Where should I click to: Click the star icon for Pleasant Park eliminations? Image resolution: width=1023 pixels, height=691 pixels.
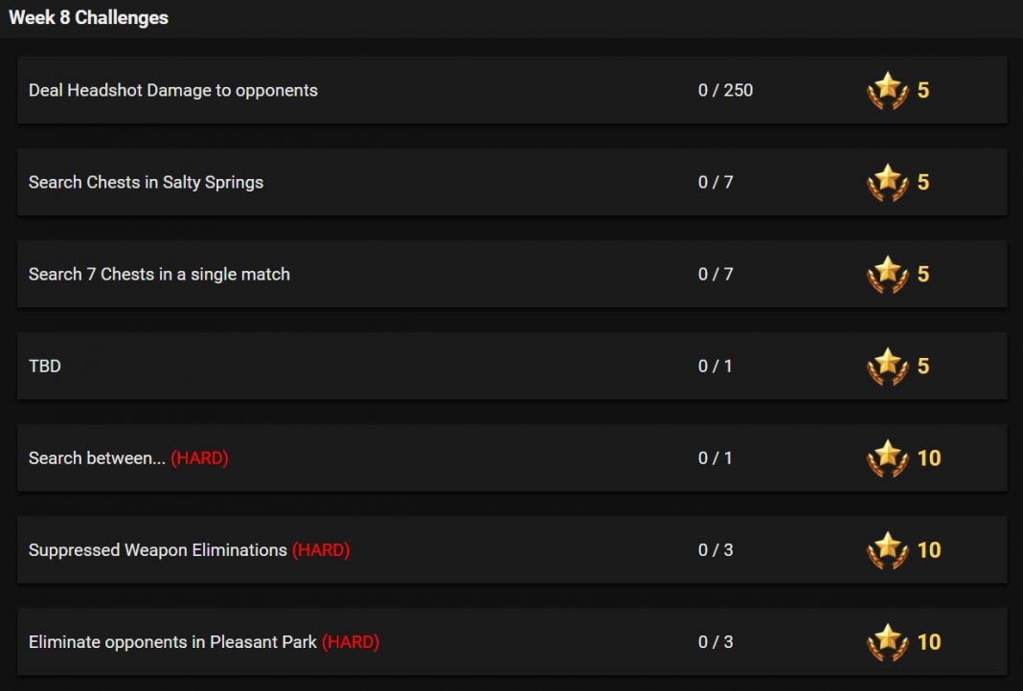pos(887,642)
